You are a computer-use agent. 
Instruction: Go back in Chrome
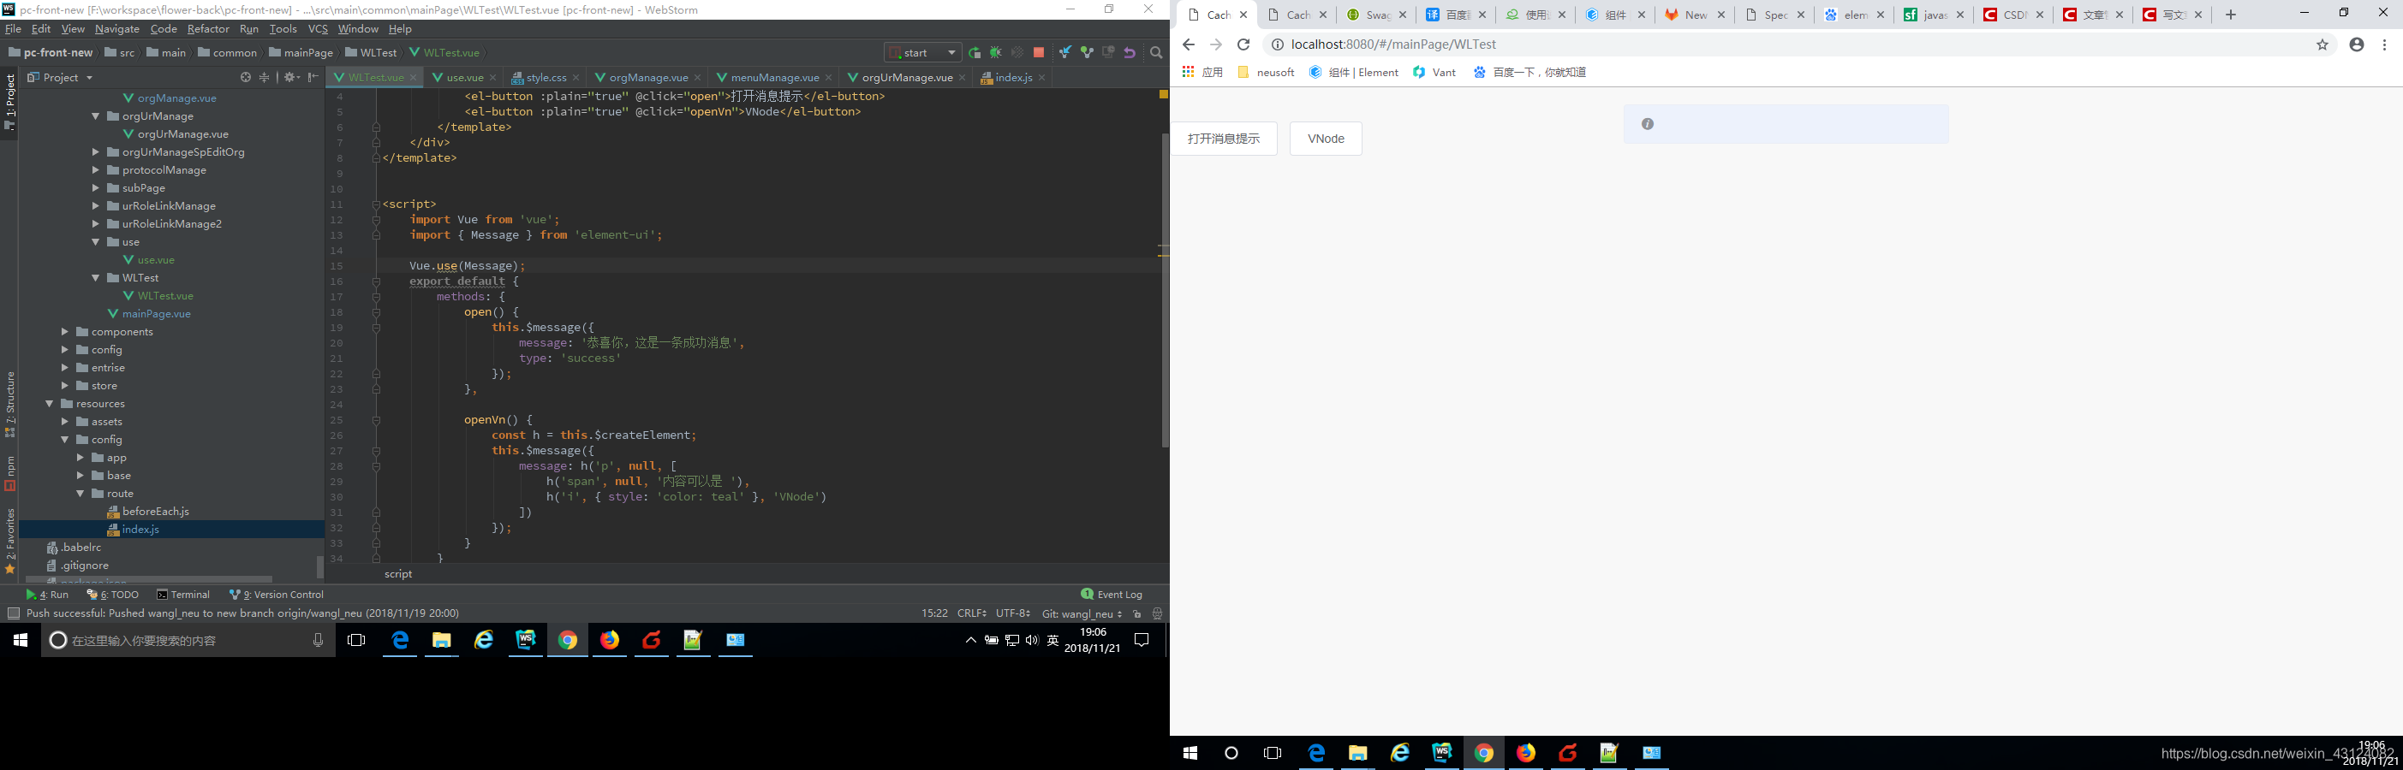click(x=1189, y=44)
